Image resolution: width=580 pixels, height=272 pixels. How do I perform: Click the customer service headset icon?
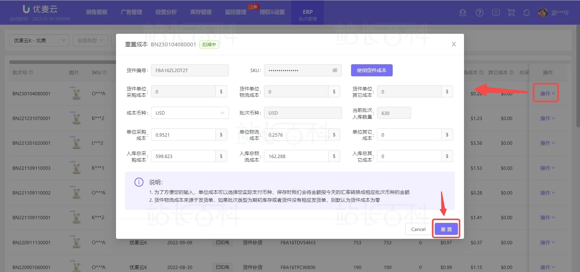pyautogui.click(x=462, y=13)
